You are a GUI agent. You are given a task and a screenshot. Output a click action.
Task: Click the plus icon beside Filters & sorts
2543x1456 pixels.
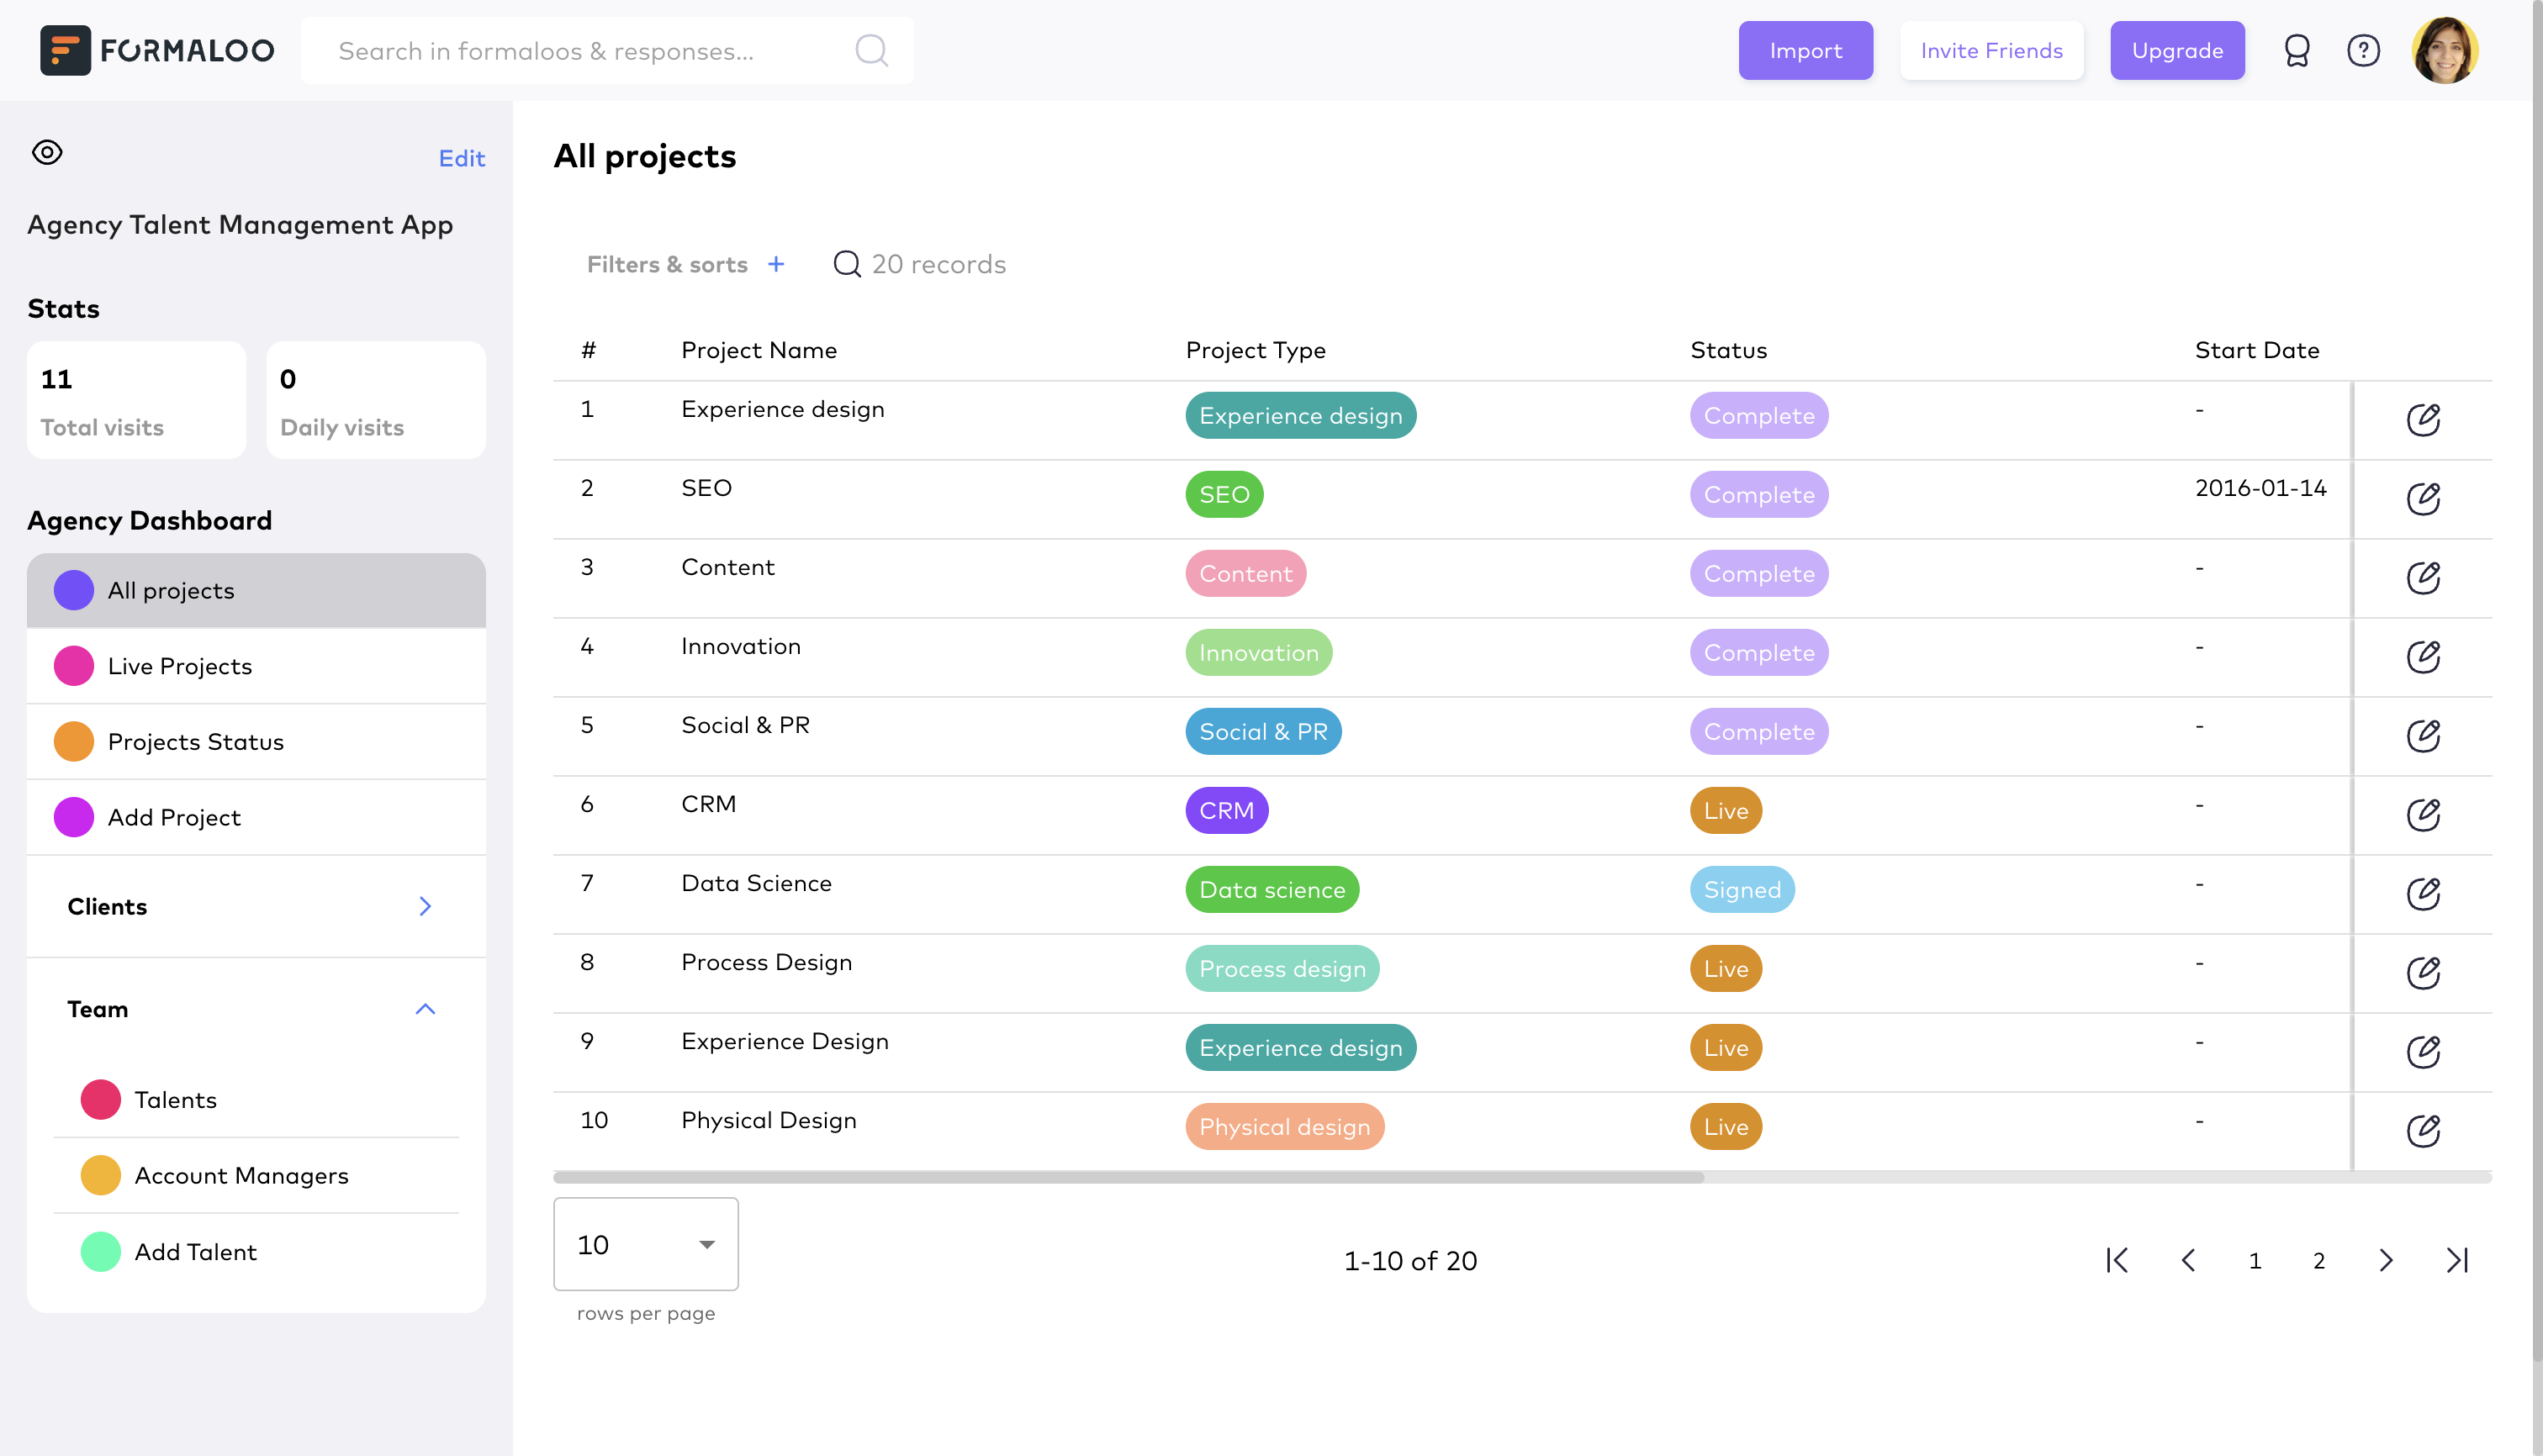(x=776, y=264)
